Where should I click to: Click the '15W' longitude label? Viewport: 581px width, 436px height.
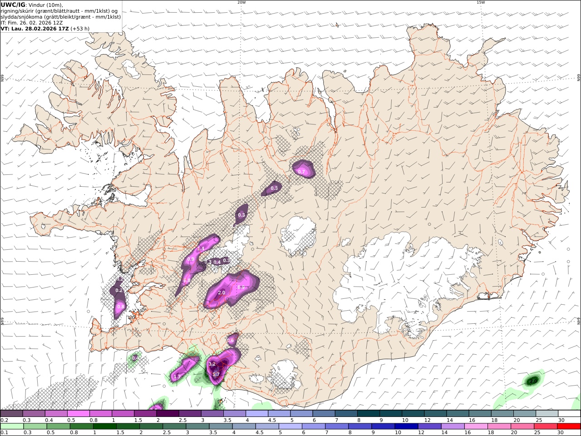coord(481,2)
